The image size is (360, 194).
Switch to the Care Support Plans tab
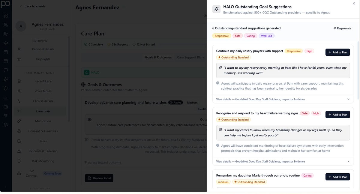(191, 57)
